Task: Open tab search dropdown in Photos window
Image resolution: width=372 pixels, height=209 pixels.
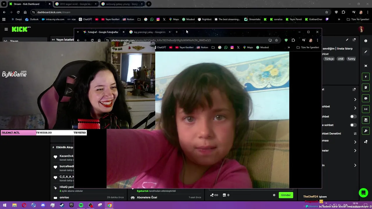Action: [78, 32]
